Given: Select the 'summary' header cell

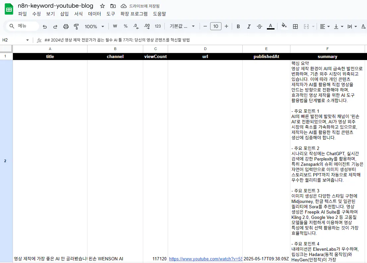Looking at the screenshot, I should pyautogui.click(x=328, y=56).
